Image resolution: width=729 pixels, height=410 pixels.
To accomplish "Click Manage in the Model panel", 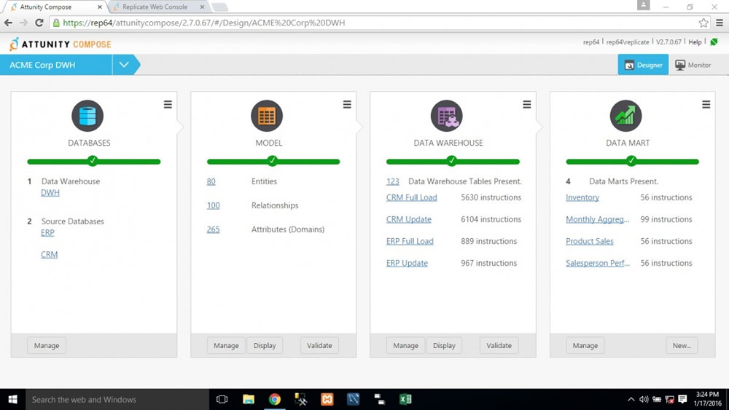I will click(x=227, y=345).
